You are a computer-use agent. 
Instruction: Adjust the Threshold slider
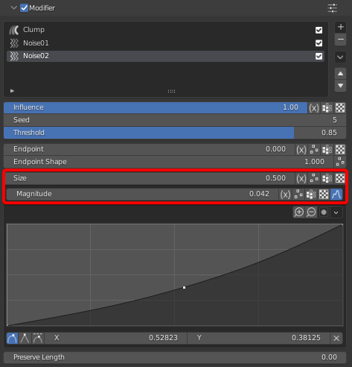click(x=175, y=133)
